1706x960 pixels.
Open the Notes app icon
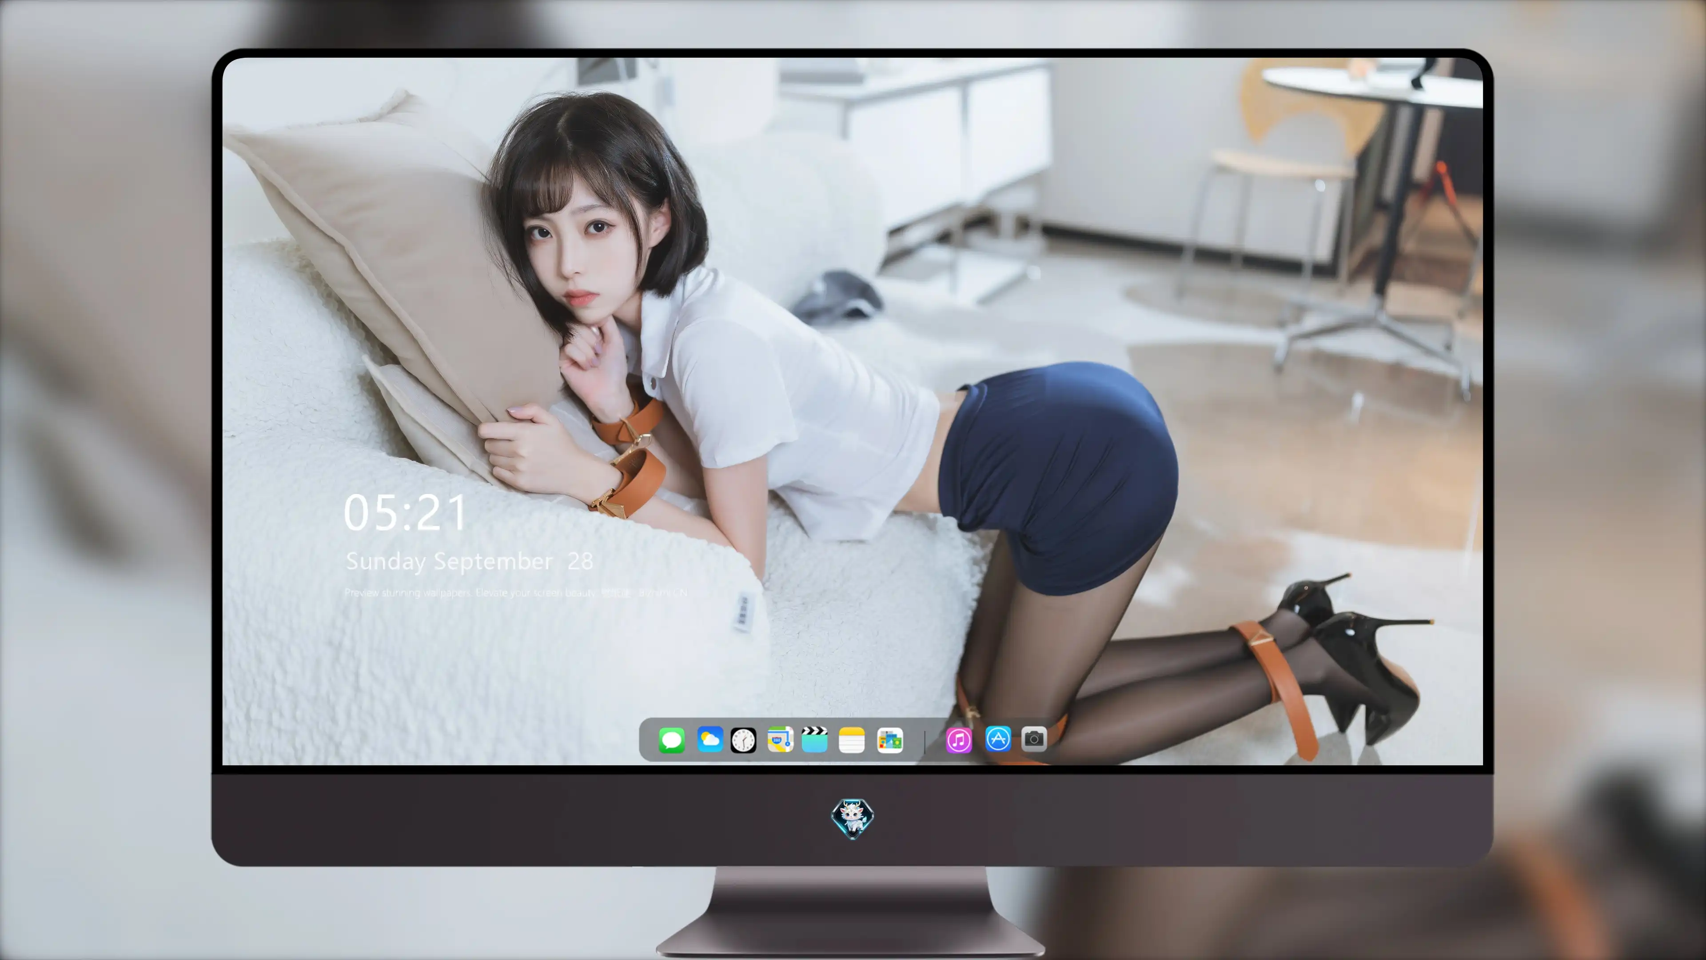pyautogui.click(x=852, y=740)
